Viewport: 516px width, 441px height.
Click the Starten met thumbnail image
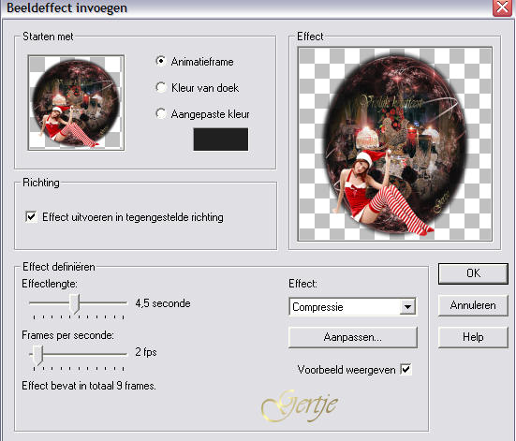76,103
